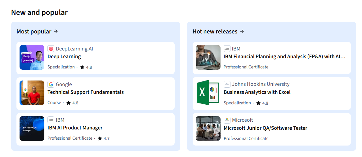Open Business Analytics with Excel title
Screen dimensions: 362x157
257,92
